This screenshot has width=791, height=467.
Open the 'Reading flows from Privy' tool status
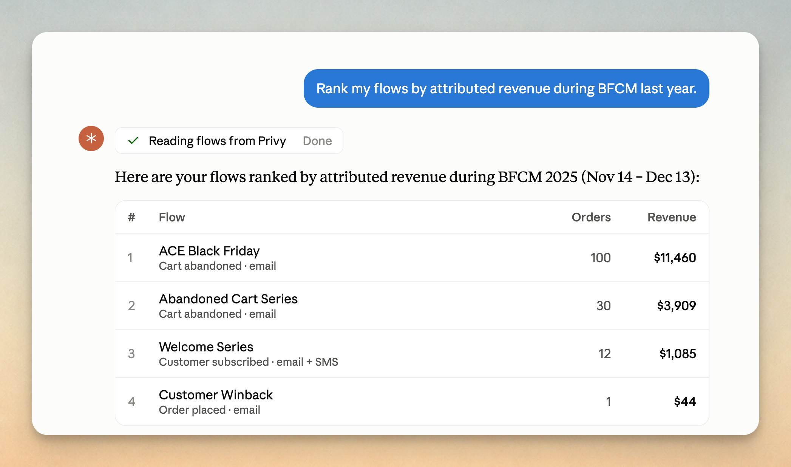(229, 141)
